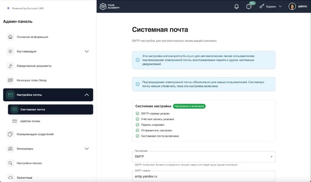This screenshot has width=311, height=182.
Task: Click the admin username label
Action: (302, 6)
